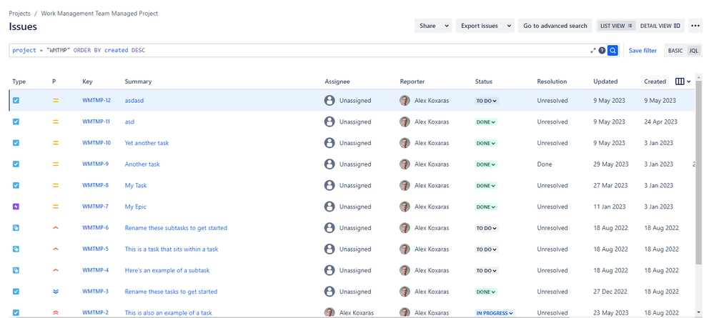This screenshot has height=318, width=714.
Task: Change the Done status of WMTMP-9
Action: click(486, 164)
